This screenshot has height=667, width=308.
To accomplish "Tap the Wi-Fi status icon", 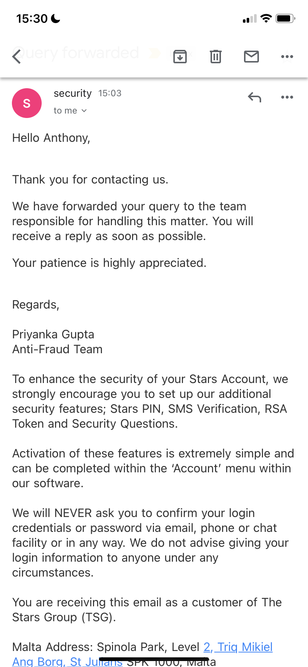I will [x=266, y=18].
